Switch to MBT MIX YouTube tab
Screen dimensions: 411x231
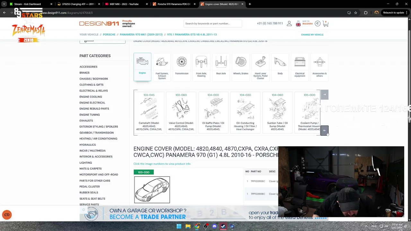[127, 4]
